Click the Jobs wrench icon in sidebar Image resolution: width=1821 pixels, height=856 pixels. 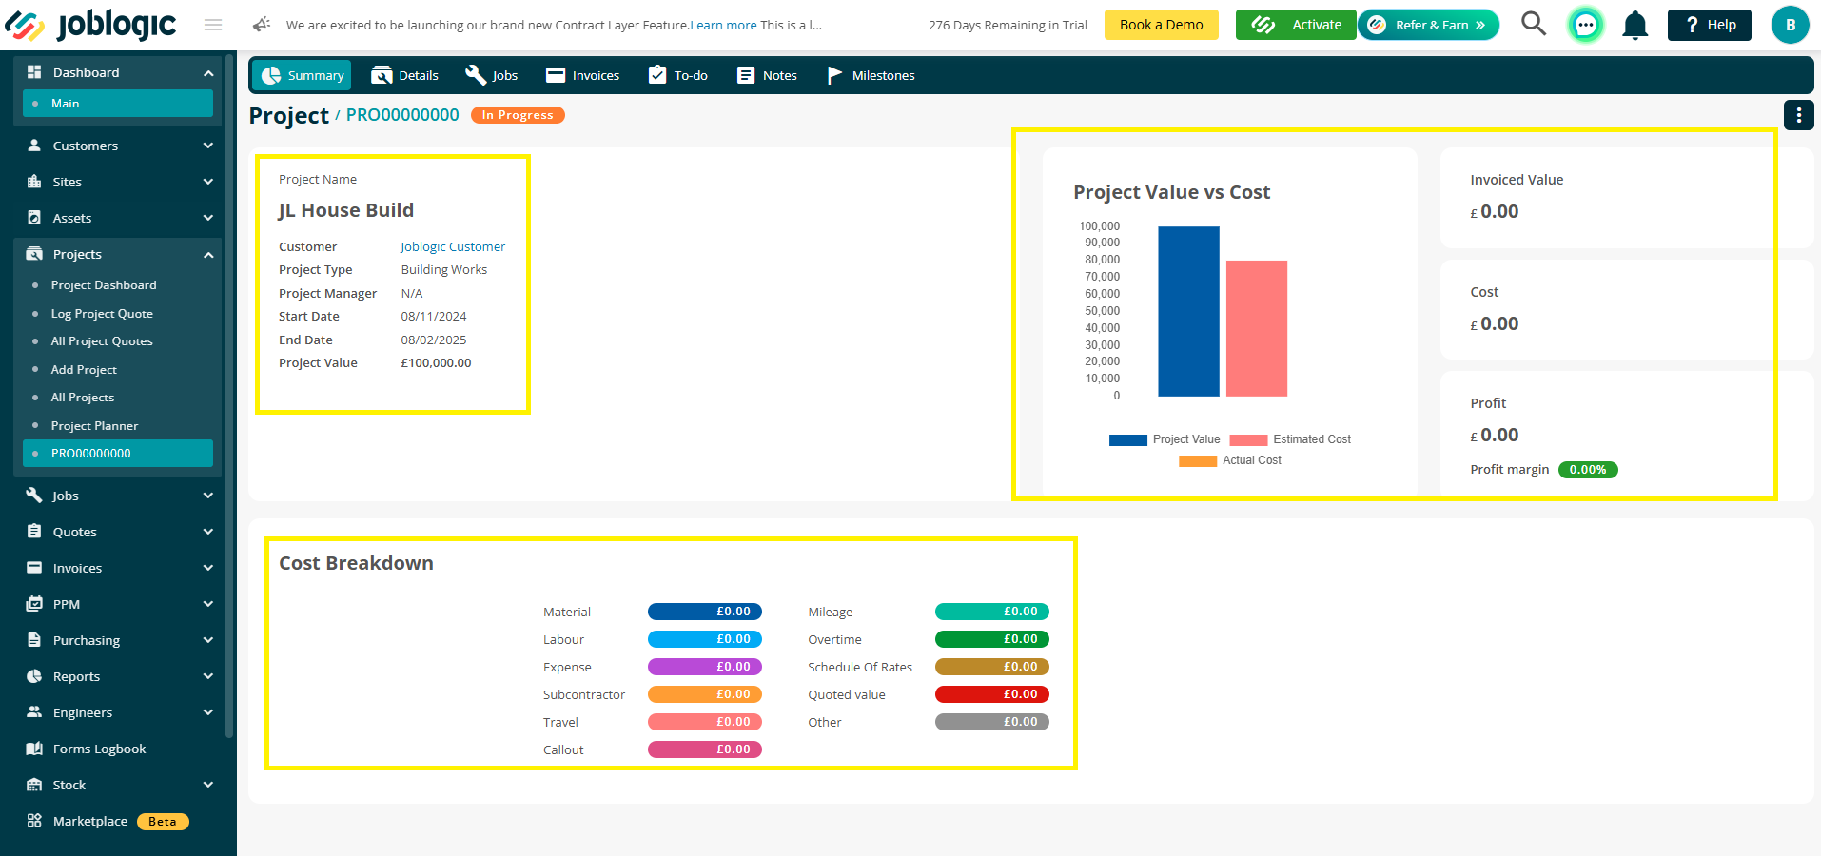tap(34, 496)
